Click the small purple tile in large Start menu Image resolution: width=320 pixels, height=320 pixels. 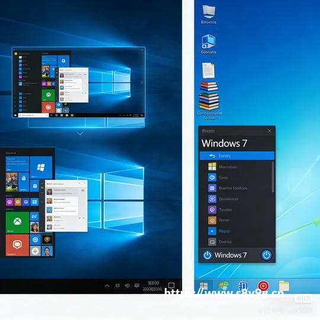pyautogui.click(x=9, y=202)
